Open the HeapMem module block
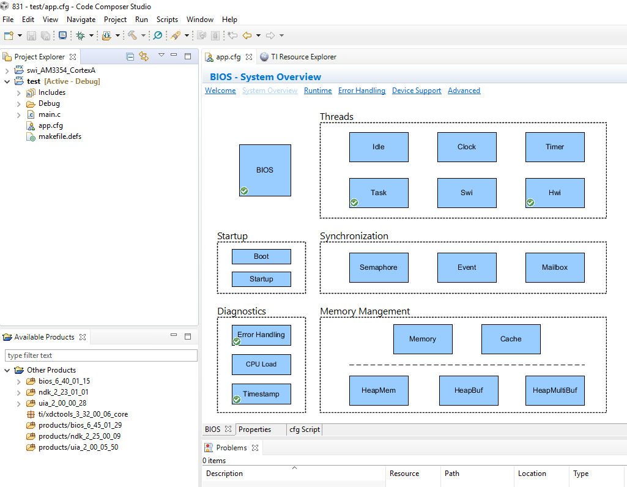The width and height of the screenshot is (627, 487). click(x=379, y=390)
